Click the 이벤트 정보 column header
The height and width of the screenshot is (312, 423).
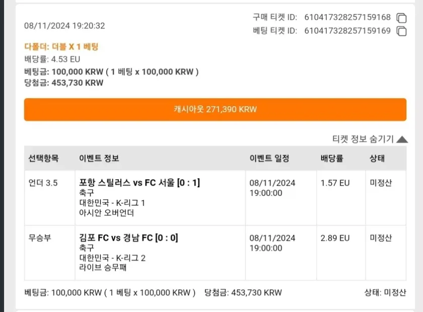[x=99, y=159]
